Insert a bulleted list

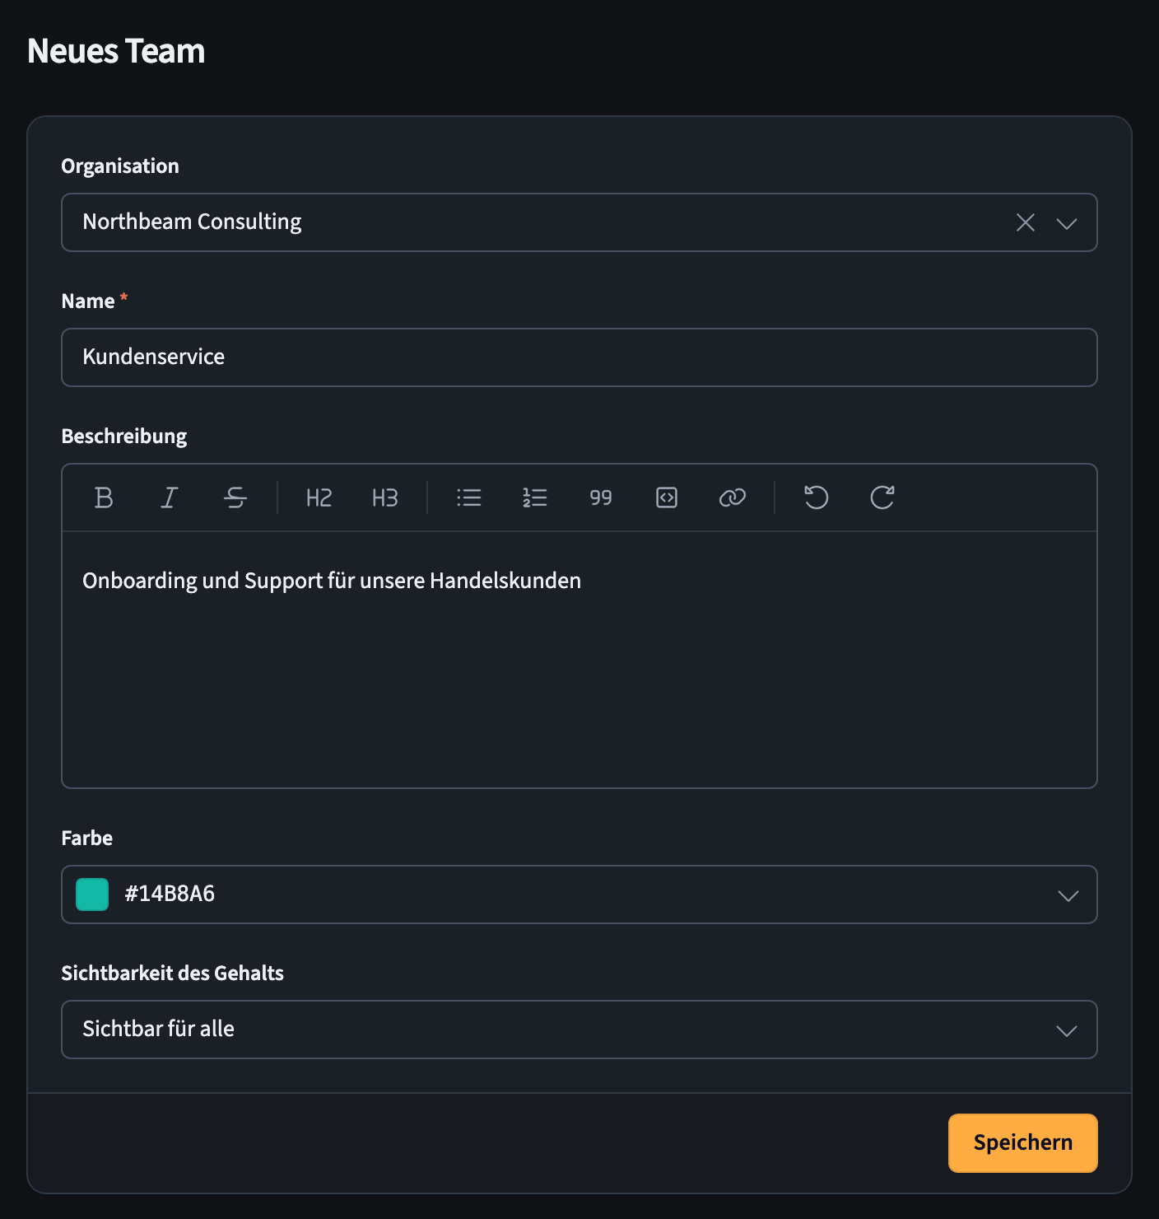point(469,497)
